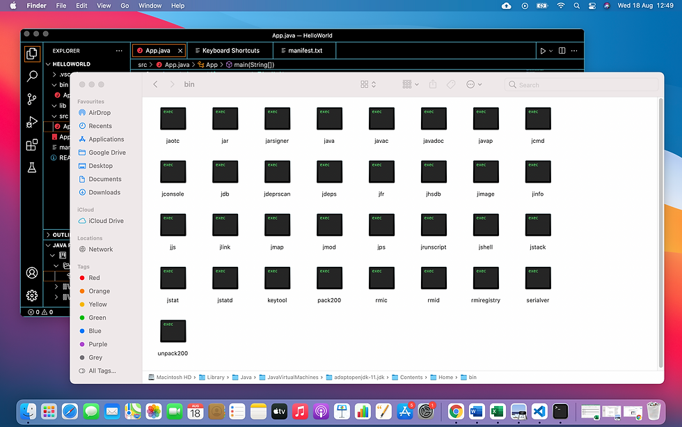
Task: Open Spotlight search in the menu bar
Action: (x=577, y=6)
